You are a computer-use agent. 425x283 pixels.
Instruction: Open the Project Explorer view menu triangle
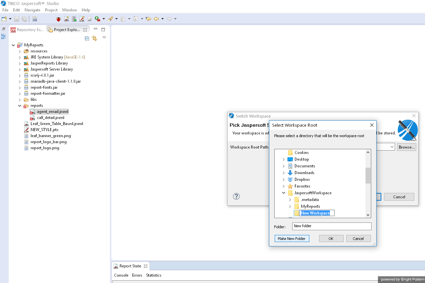pos(104,38)
